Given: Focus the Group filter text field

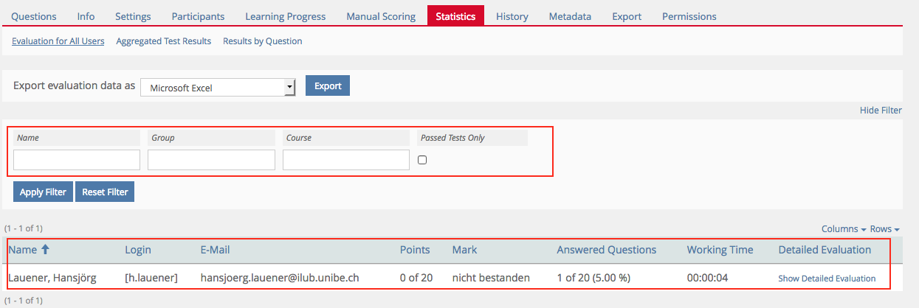Looking at the screenshot, I should [211, 160].
